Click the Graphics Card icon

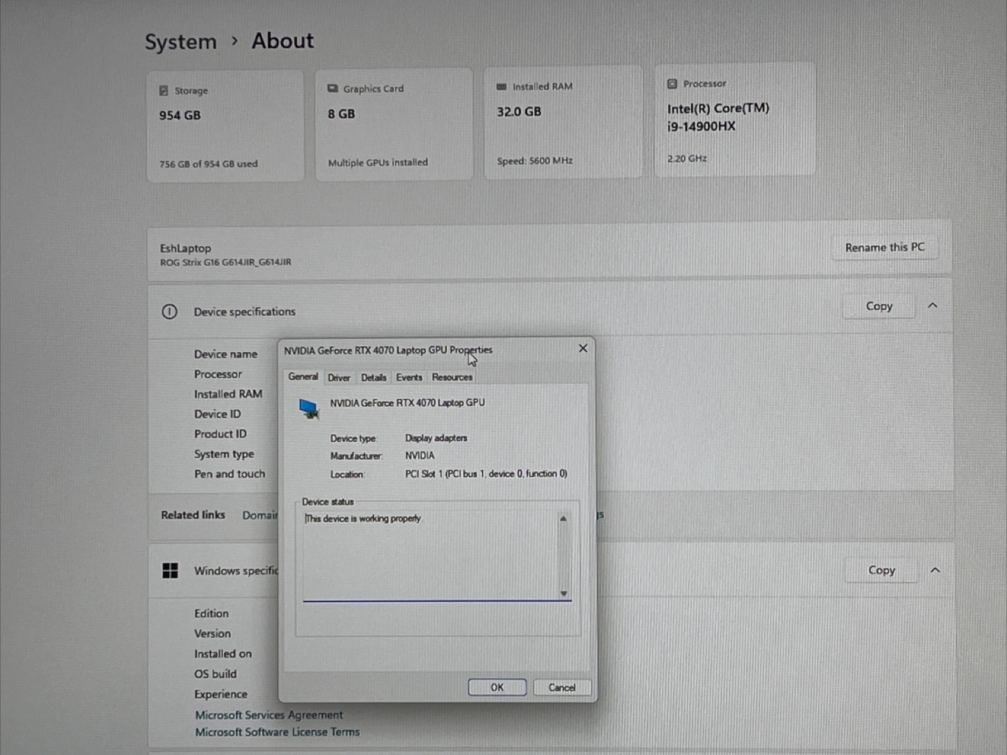(x=333, y=89)
